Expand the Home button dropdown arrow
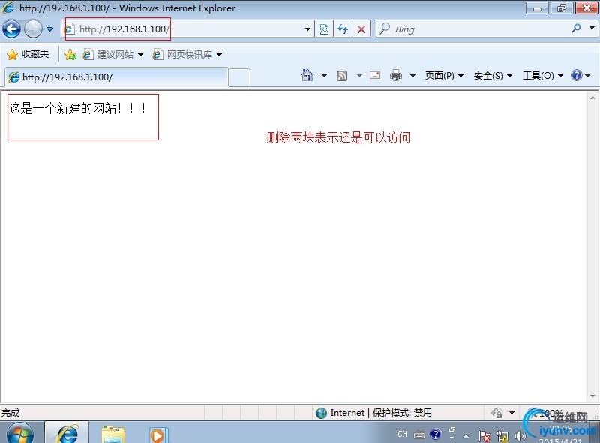 (x=324, y=76)
